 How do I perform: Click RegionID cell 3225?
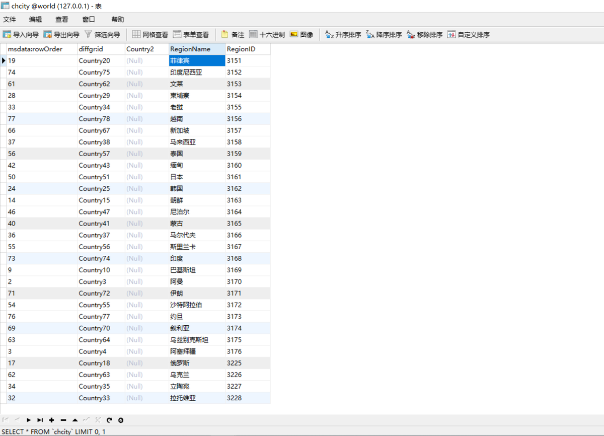[248, 363]
